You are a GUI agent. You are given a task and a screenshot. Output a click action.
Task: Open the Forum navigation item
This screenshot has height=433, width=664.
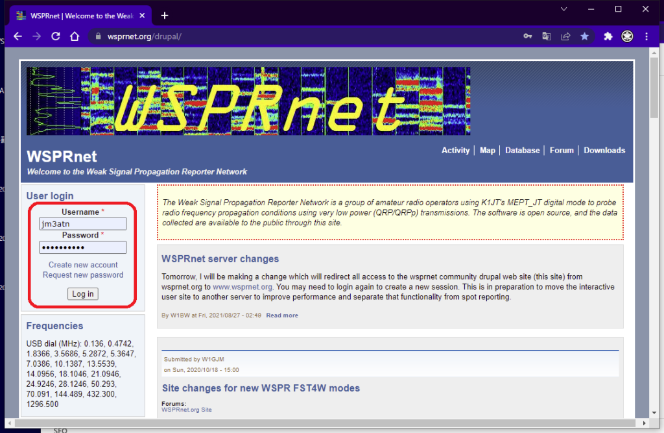coord(562,150)
